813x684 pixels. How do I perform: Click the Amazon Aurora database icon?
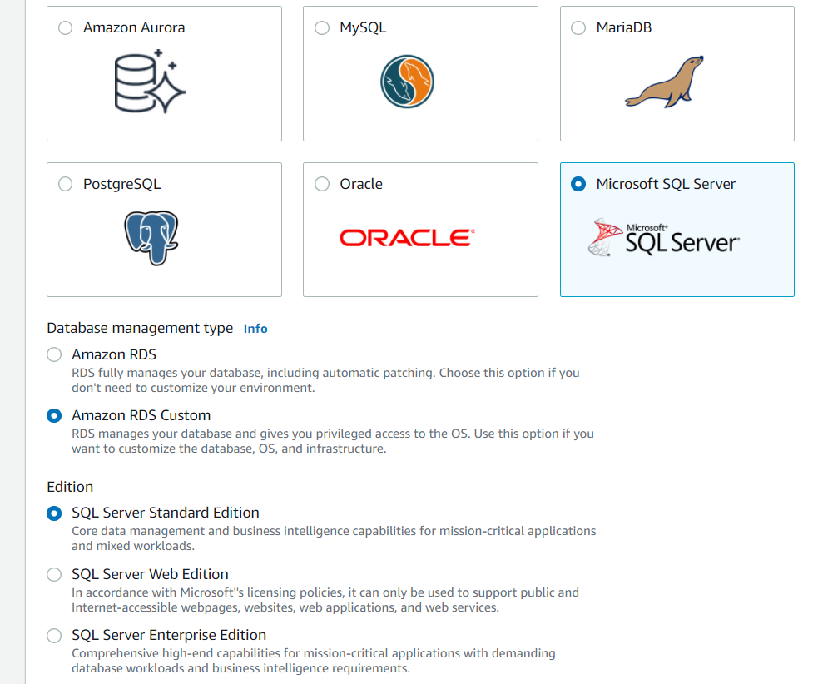tap(151, 82)
